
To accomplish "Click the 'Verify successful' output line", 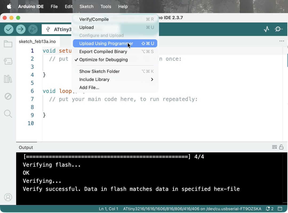I will (131, 189).
